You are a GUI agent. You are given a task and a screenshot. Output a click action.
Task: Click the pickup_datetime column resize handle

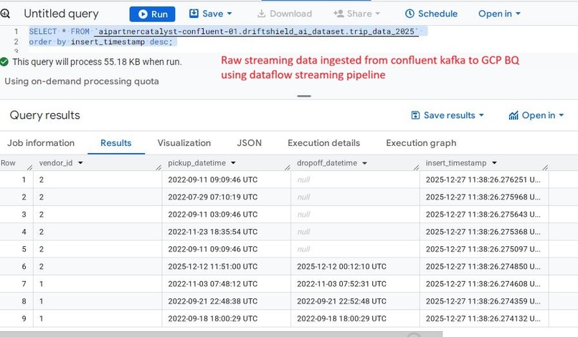pyautogui.click(x=287, y=167)
